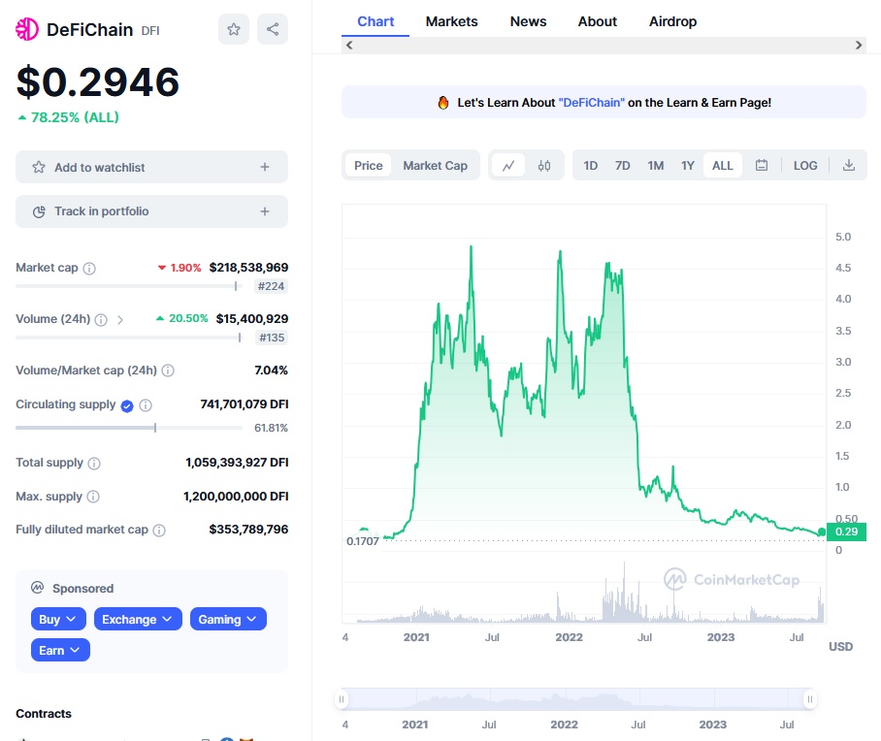
Task: Click the 7.04% volume ratio value
Action: coord(271,370)
